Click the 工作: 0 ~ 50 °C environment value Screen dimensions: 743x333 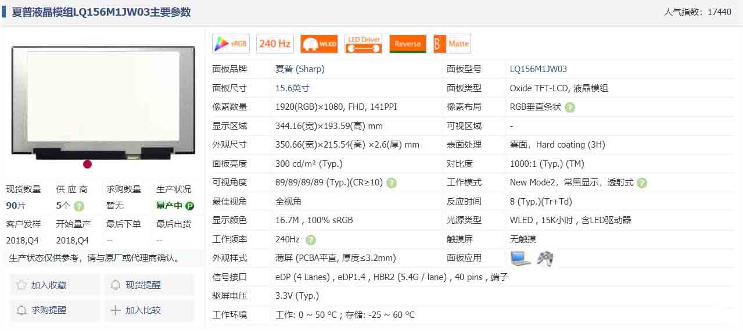click(345, 315)
